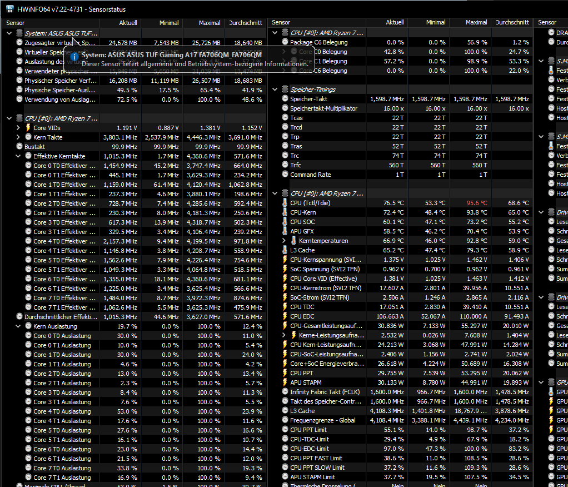The height and width of the screenshot is (487, 568).
Task: Click clock icon beside Command Rate
Action: pos(285,175)
